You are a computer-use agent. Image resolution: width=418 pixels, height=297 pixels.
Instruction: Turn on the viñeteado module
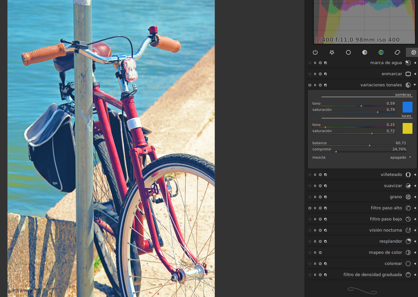tap(310, 175)
